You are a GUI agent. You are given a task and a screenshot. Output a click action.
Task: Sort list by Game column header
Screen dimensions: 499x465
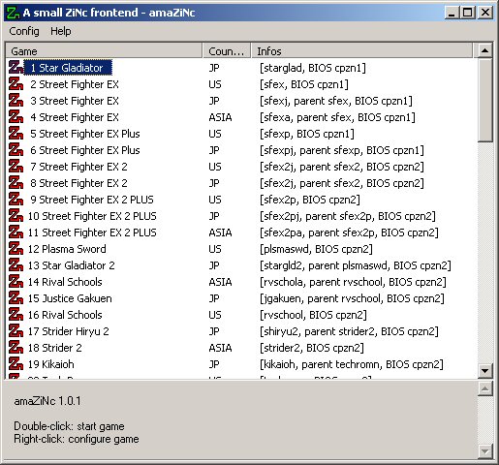point(104,51)
